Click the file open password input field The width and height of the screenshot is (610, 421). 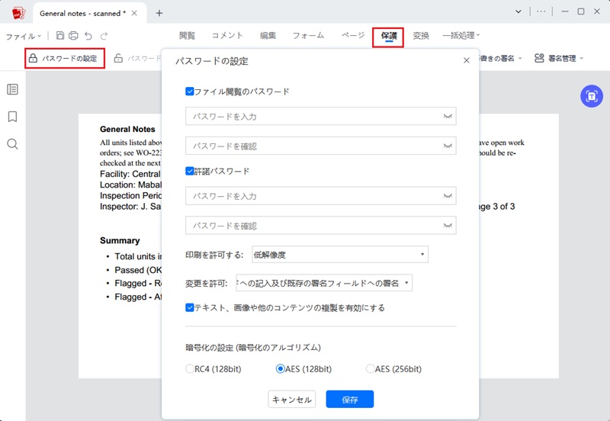(x=320, y=117)
